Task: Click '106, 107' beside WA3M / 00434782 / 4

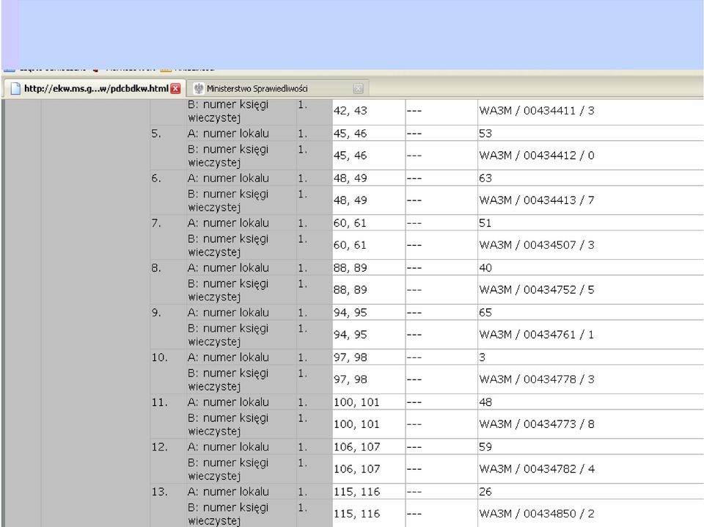Action: click(x=356, y=468)
